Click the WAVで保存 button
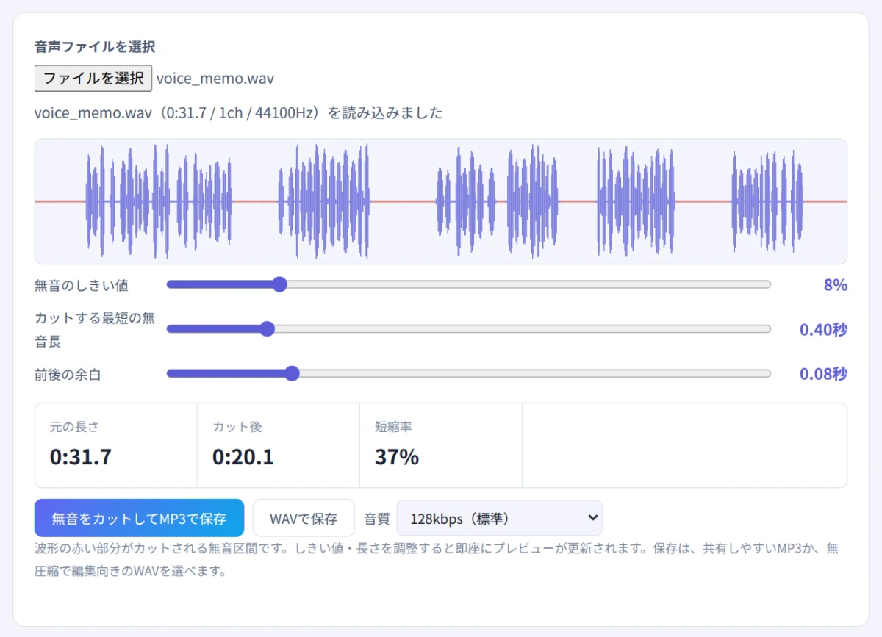 pos(304,518)
